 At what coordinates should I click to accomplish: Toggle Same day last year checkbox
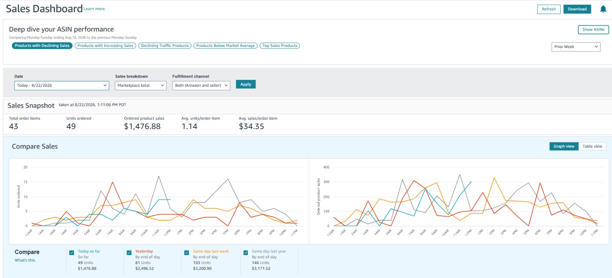click(x=246, y=252)
